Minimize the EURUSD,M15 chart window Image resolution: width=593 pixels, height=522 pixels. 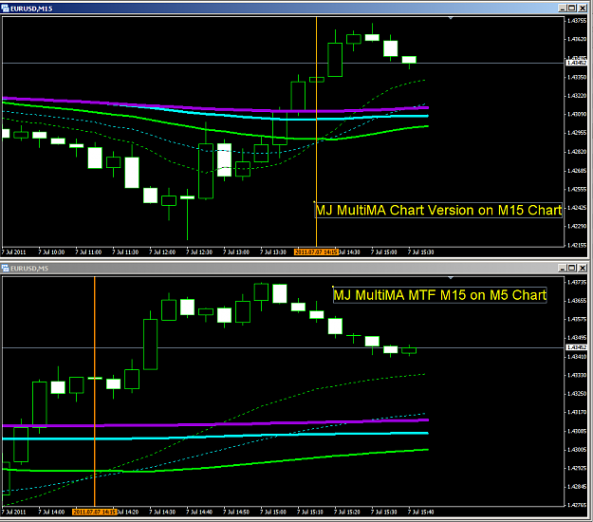[x=563, y=8]
